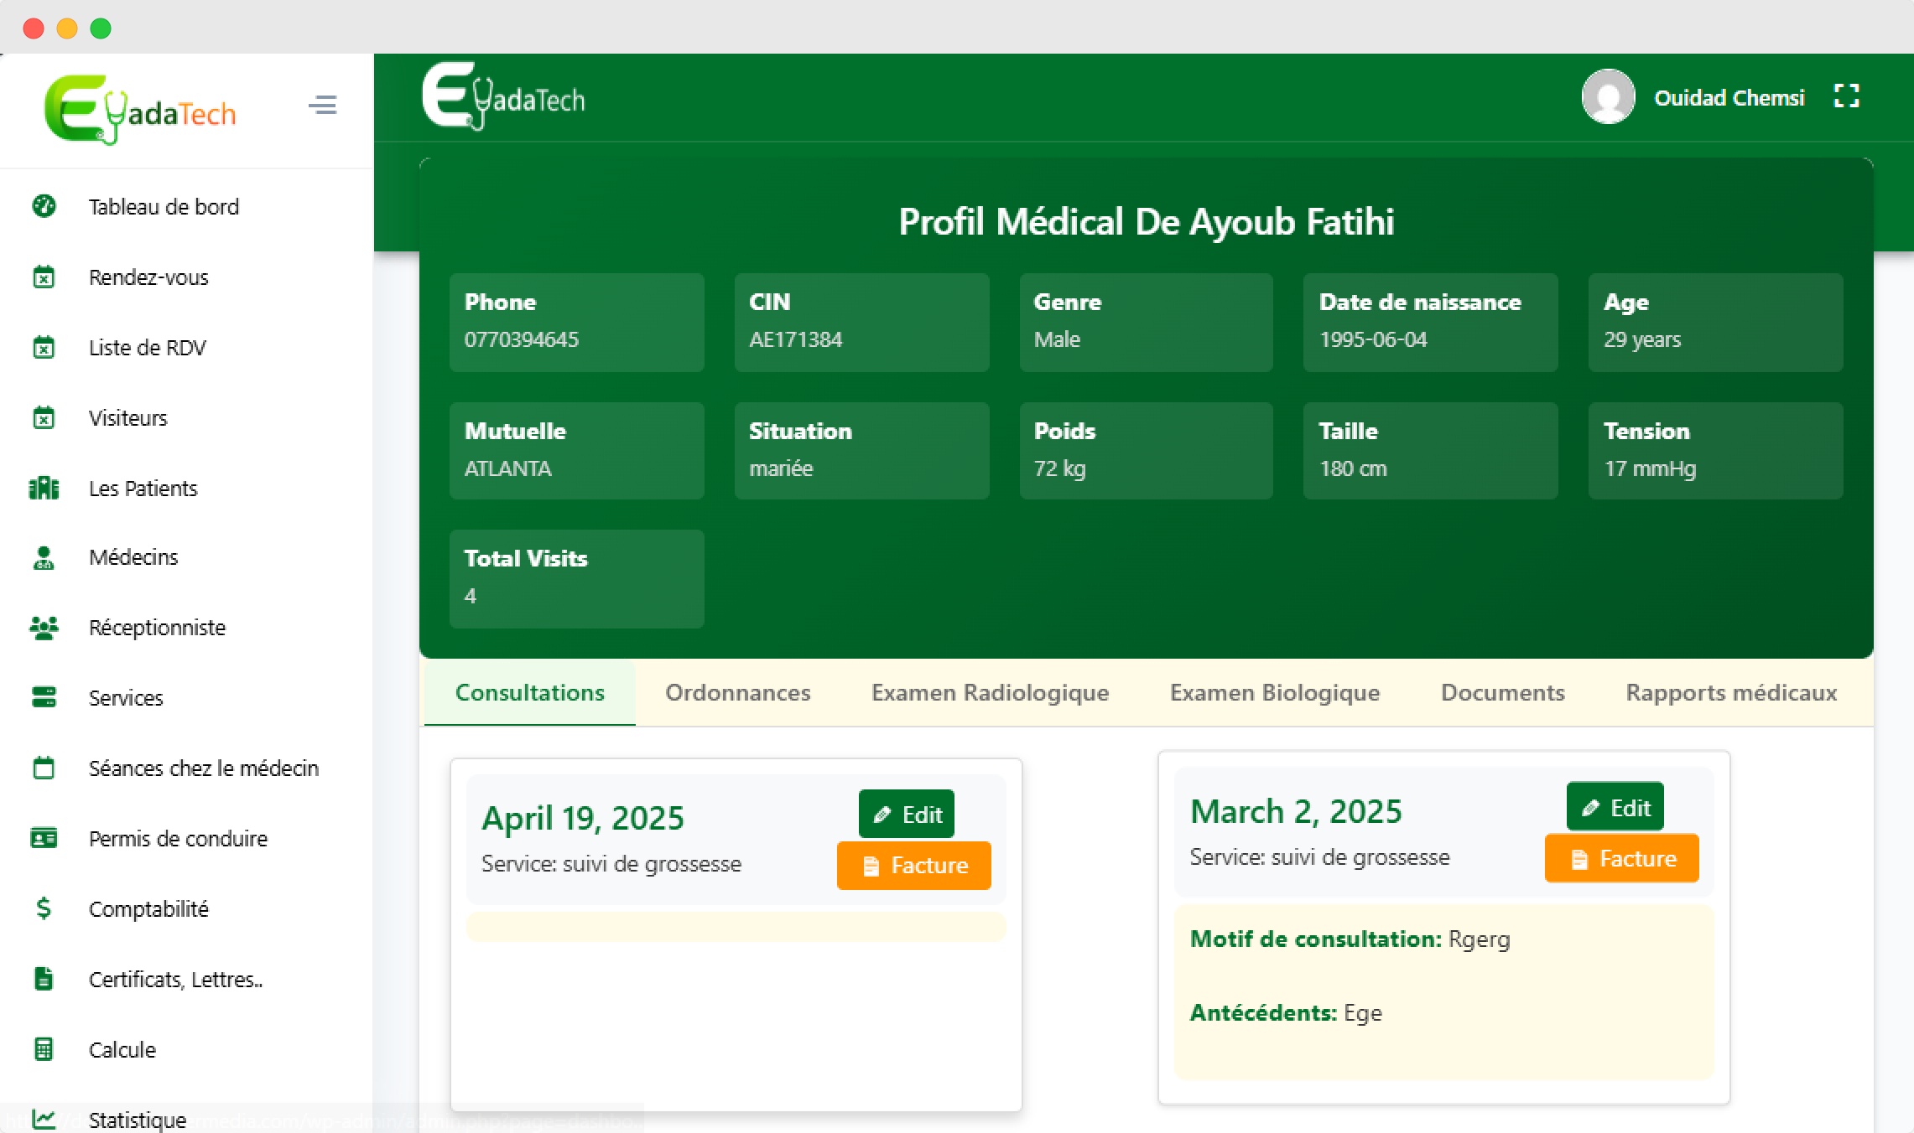This screenshot has width=1914, height=1133.
Task: Click the Mutuelle value ATLANTA
Action: pyautogui.click(x=508, y=468)
